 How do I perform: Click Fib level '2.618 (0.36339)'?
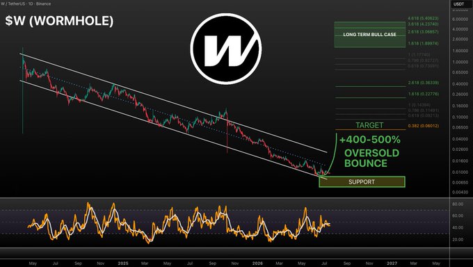(424, 83)
